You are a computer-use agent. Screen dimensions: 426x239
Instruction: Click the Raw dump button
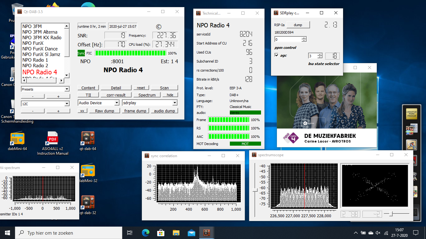point(104,111)
